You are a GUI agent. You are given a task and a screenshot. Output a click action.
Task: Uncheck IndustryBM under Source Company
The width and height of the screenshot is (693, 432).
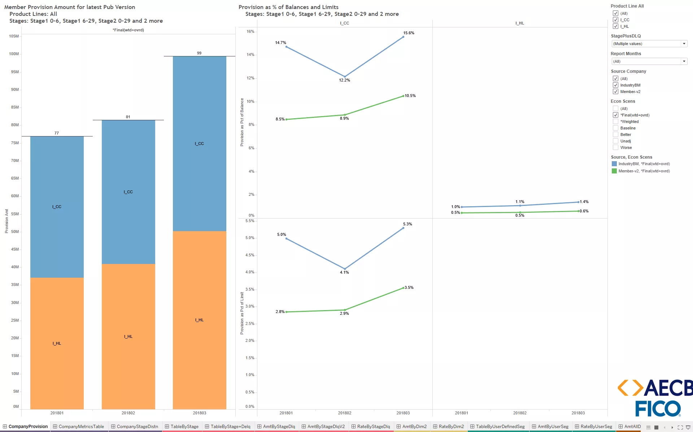click(616, 85)
